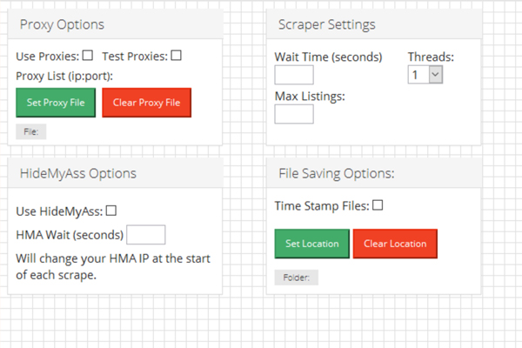Enable the Use Proxies checkbox
The width and height of the screenshot is (522, 348).
pos(88,56)
